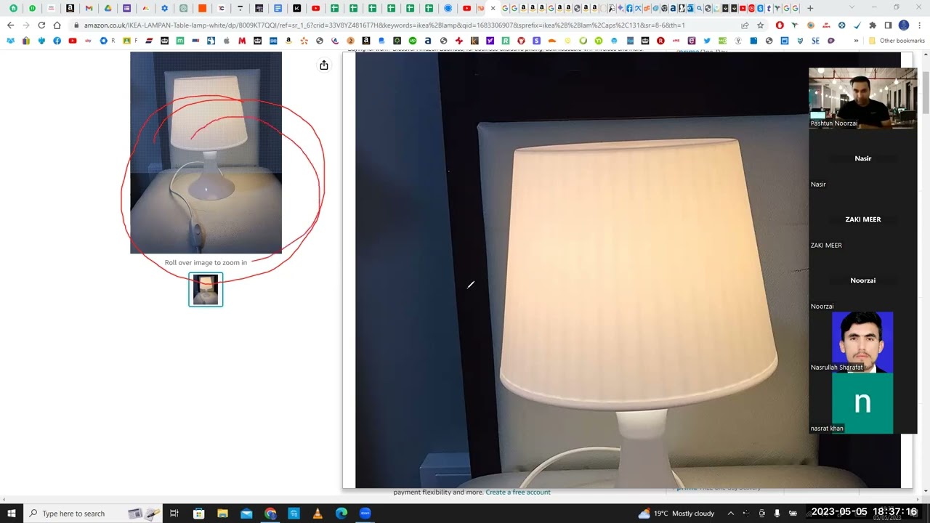Select the lamp product thumbnail
The width and height of the screenshot is (930, 523).
(206, 289)
